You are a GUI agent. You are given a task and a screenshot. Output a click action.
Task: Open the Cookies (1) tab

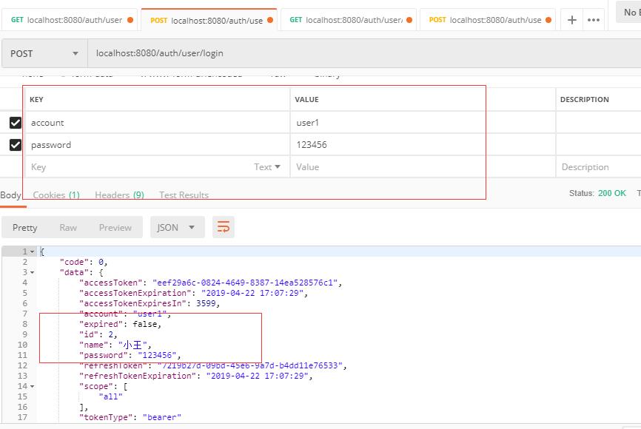click(x=56, y=195)
